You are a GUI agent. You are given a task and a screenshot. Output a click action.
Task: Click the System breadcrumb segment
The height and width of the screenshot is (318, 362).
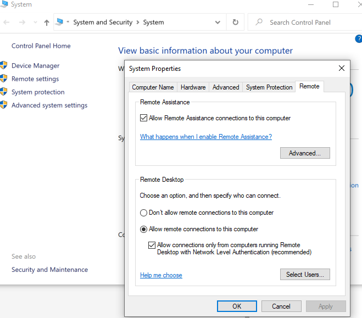pyautogui.click(x=153, y=23)
